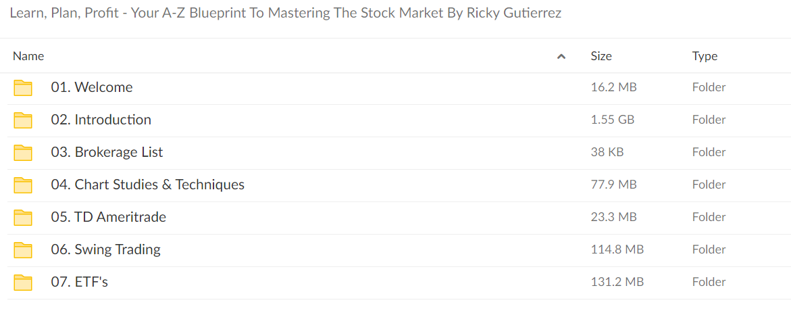Viewport: 791px width, 311px height.
Task: Click the Learn, Plan, Profit breadcrumb title
Action: pos(286,13)
